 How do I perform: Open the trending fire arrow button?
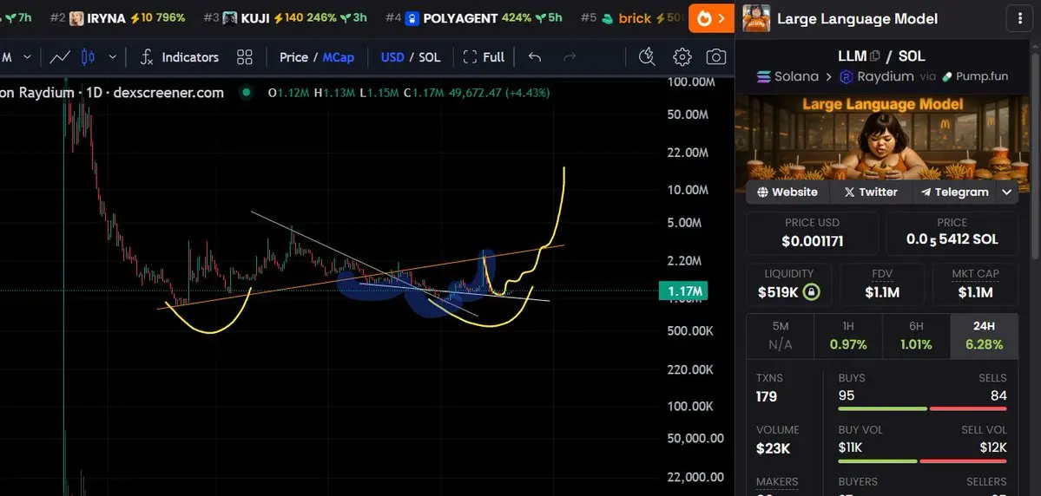711,18
